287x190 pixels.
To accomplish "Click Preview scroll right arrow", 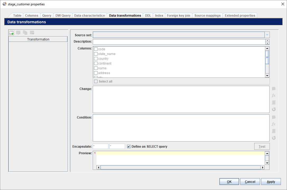I will (x=263, y=167).
